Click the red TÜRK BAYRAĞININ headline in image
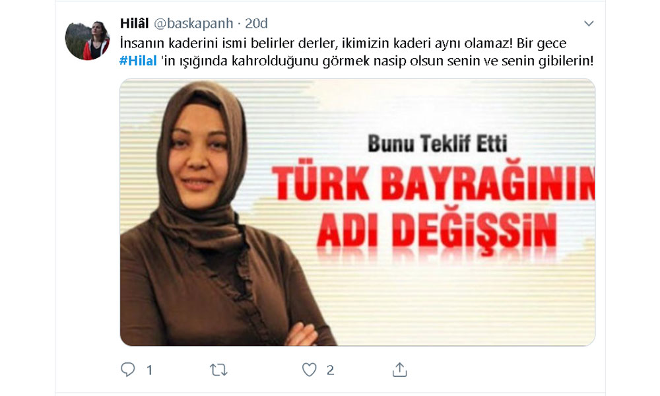The height and width of the screenshot is (396, 660). (434, 183)
